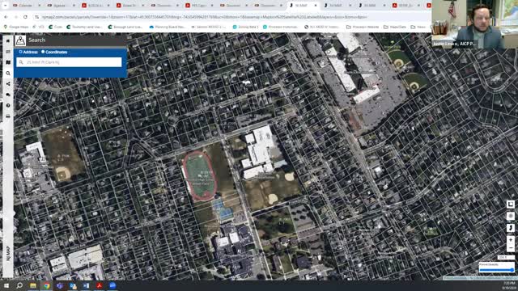
Task: Click the top square map control at right
Action: pos(511,205)
